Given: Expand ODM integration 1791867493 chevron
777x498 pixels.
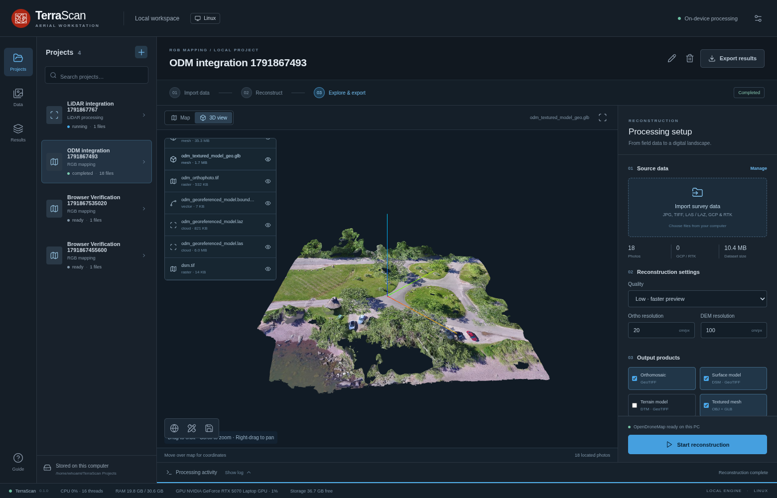Looking at the screenshot, I should (x=144, y=162).
